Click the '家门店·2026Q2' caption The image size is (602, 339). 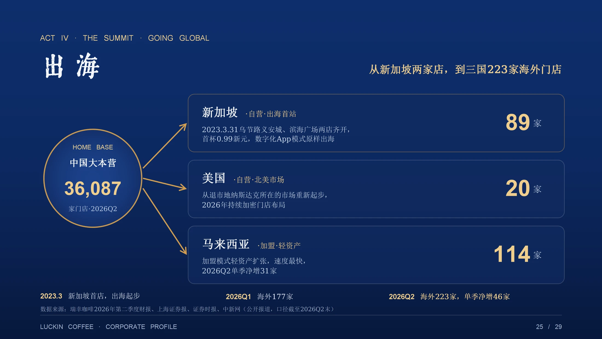coord(93,209)
